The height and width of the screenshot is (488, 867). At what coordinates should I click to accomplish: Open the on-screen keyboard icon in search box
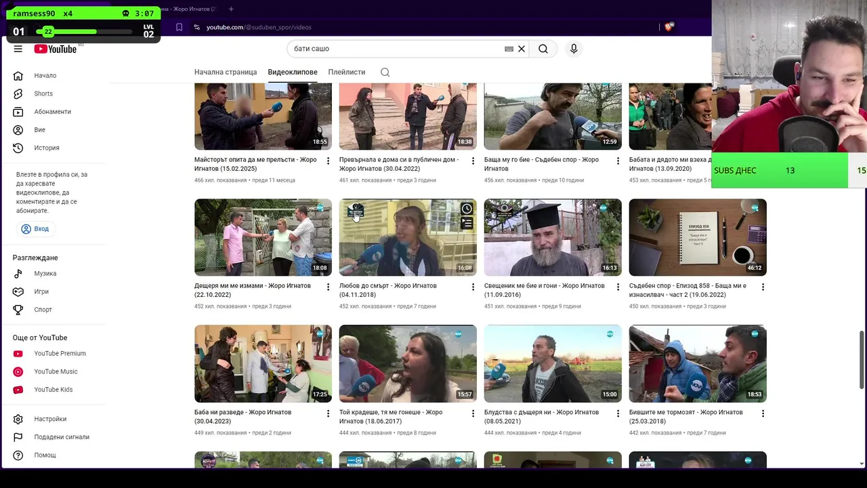pyautogui.click(x=509, y=49)
